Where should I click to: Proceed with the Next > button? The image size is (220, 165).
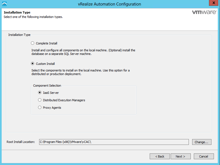point(181,156)
